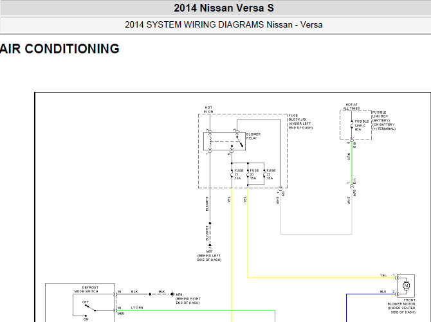The width and height of the screenshot is (431, 322).
Task: Click the 'WHT' label beside connector M69
Action: 349,201
